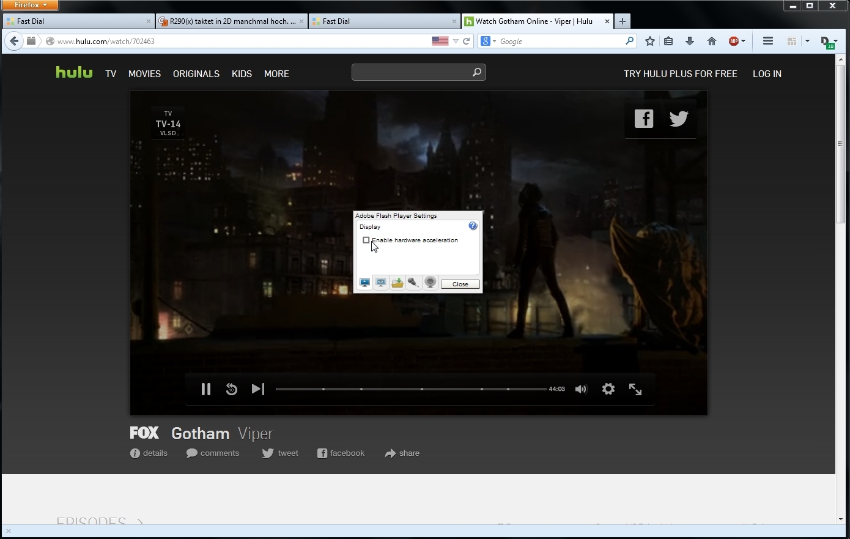
Task: Show video details below the player
Action: [149, 453]
